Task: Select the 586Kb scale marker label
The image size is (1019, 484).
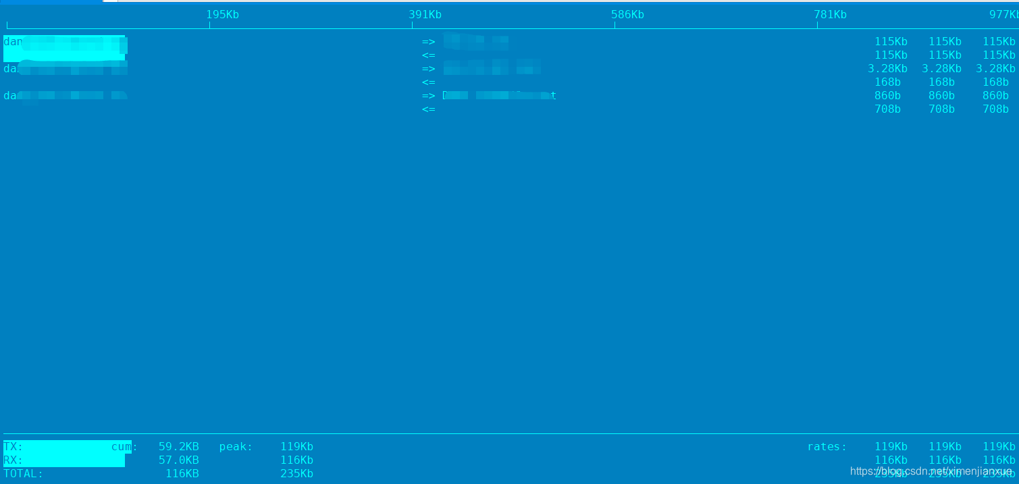Action: [628, 15]
